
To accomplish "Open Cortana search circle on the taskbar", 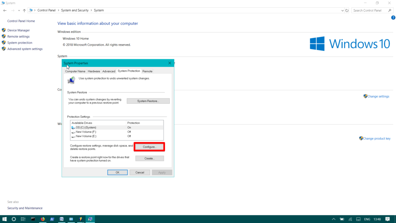I will click(14, 219).
